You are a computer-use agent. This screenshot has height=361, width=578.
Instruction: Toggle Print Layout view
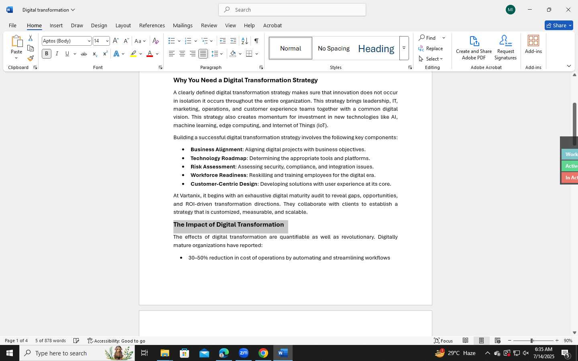pyautogui.click(x=482, y=341)
